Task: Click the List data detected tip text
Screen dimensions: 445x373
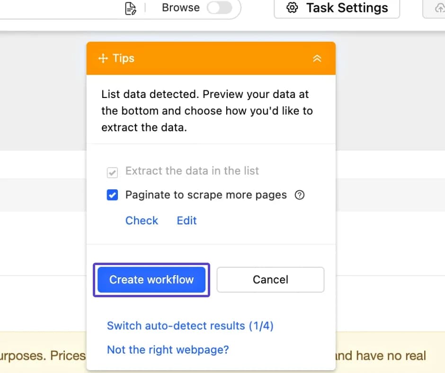Action: [x=207, y=111]
